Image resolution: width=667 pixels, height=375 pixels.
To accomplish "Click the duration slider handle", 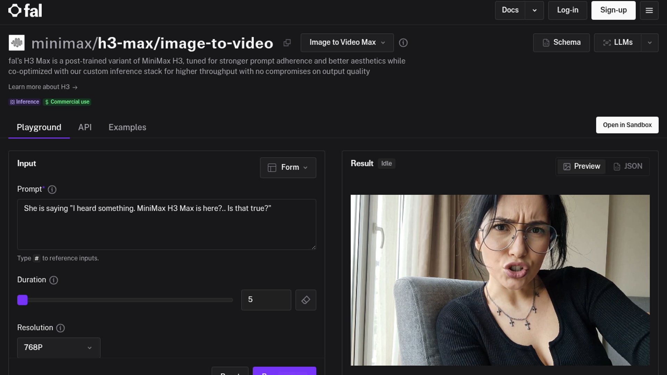I will pos(22,300).
